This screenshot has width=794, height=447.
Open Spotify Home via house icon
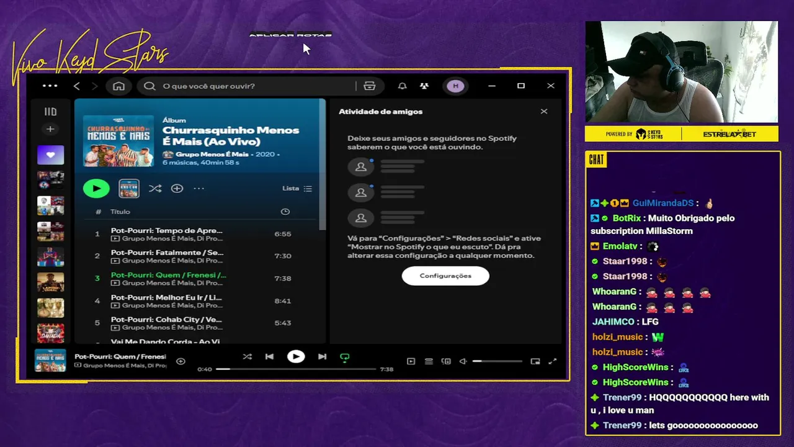tap(118, 86)
